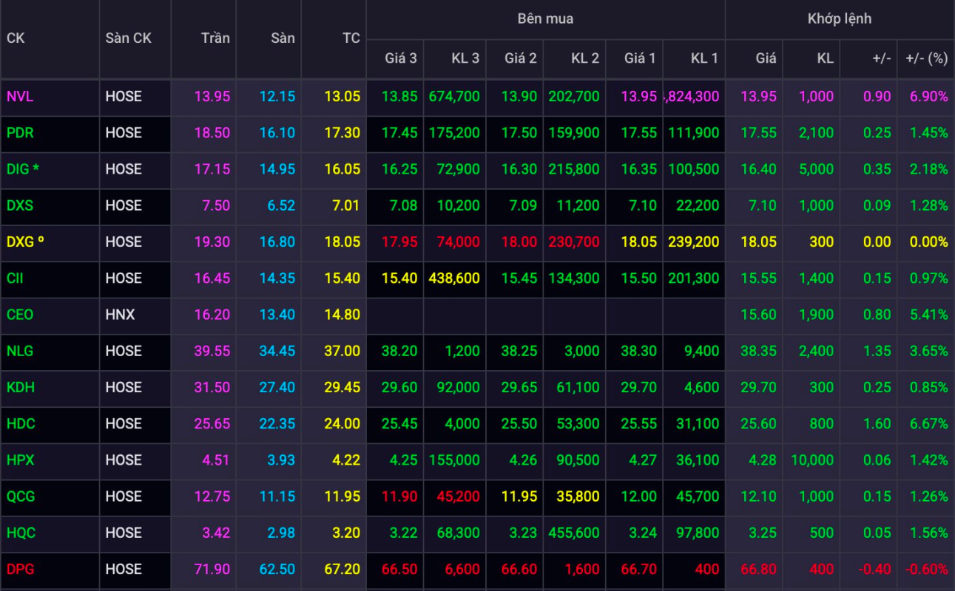Click DXS bid volume 22,200

pos(697,205)
